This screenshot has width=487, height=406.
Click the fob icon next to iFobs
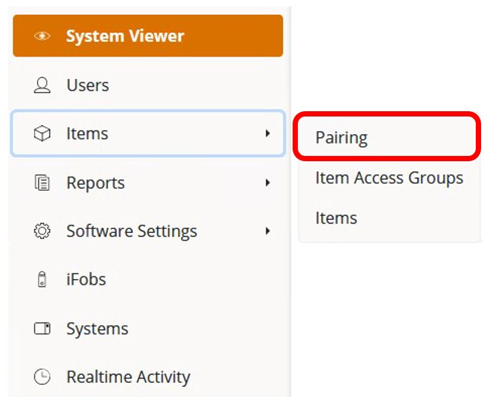click(42, 280)
